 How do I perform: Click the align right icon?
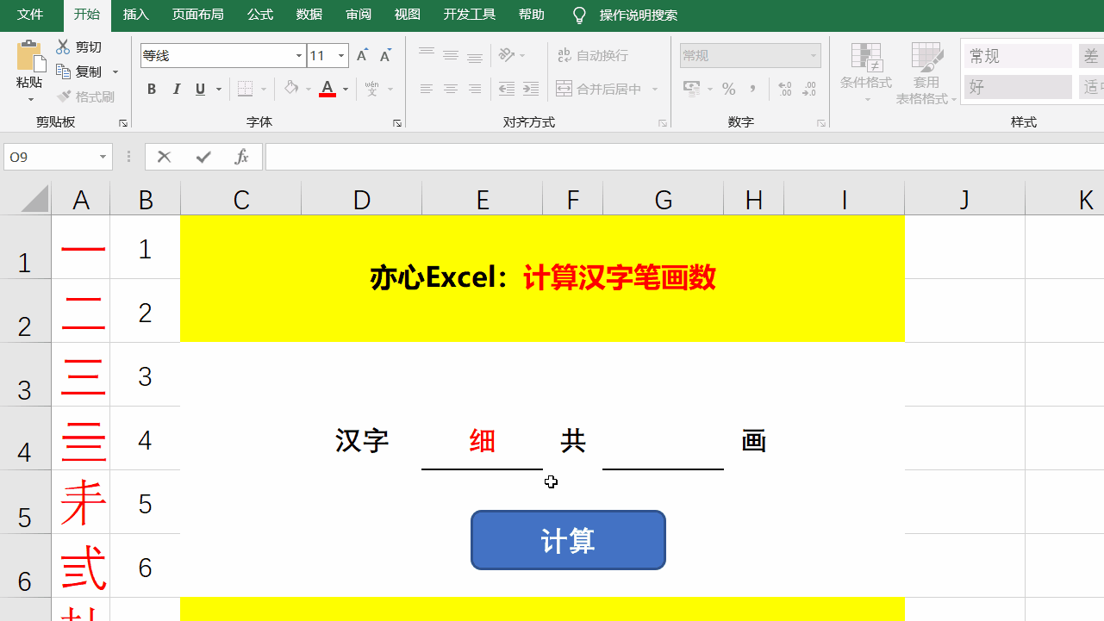pos(474,89)
